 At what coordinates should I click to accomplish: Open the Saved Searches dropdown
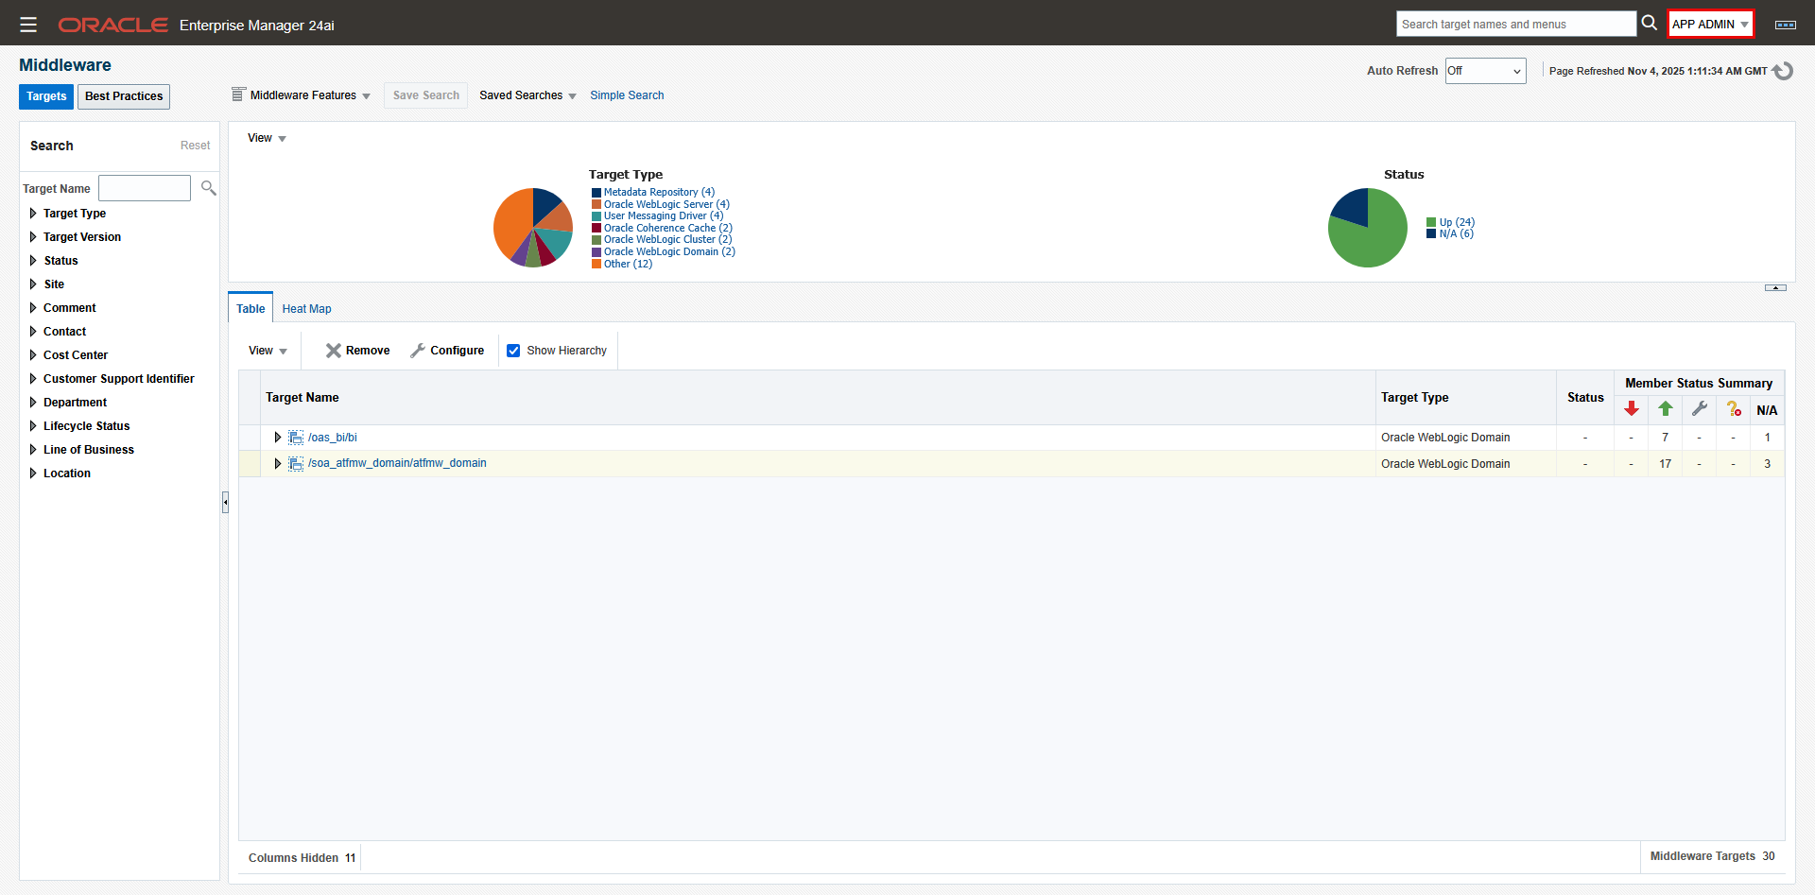pyautogui.click(x=527, y=95)
